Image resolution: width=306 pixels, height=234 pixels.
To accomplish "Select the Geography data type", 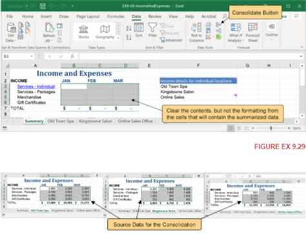I will 105,32.
